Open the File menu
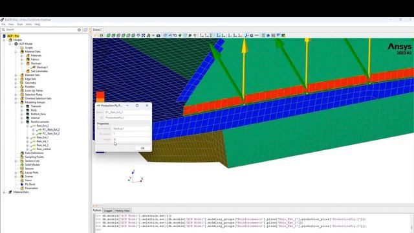 [x=3, y=25]
